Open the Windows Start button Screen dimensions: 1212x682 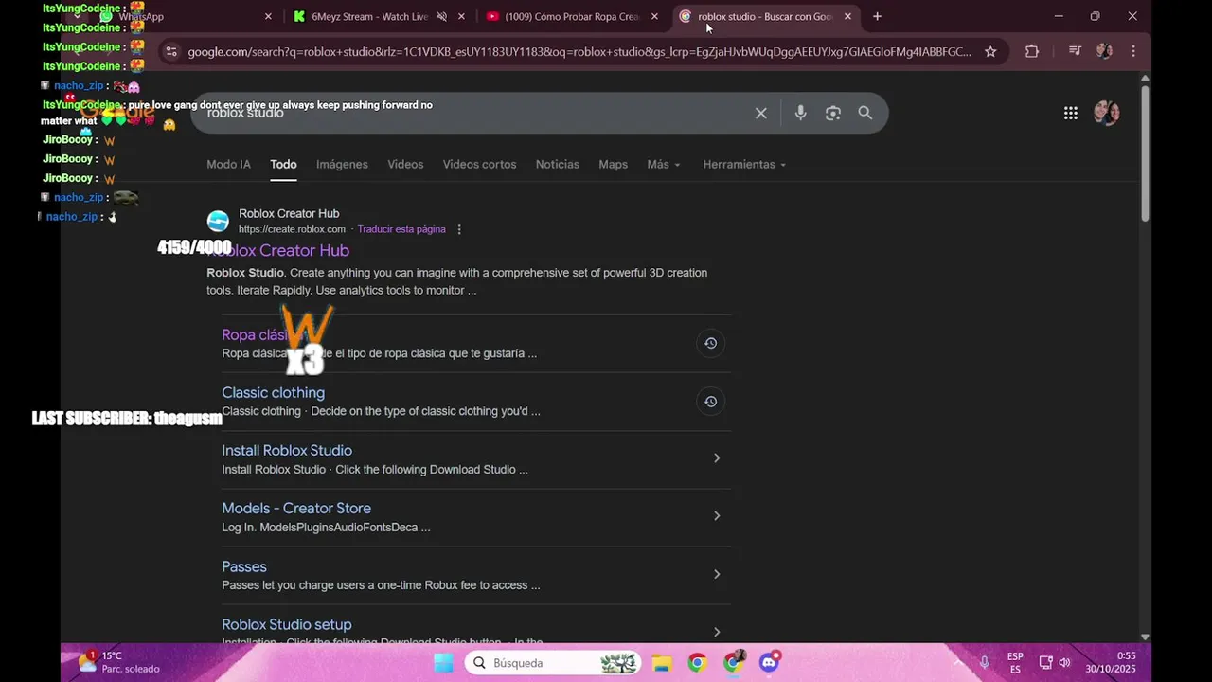443,663
